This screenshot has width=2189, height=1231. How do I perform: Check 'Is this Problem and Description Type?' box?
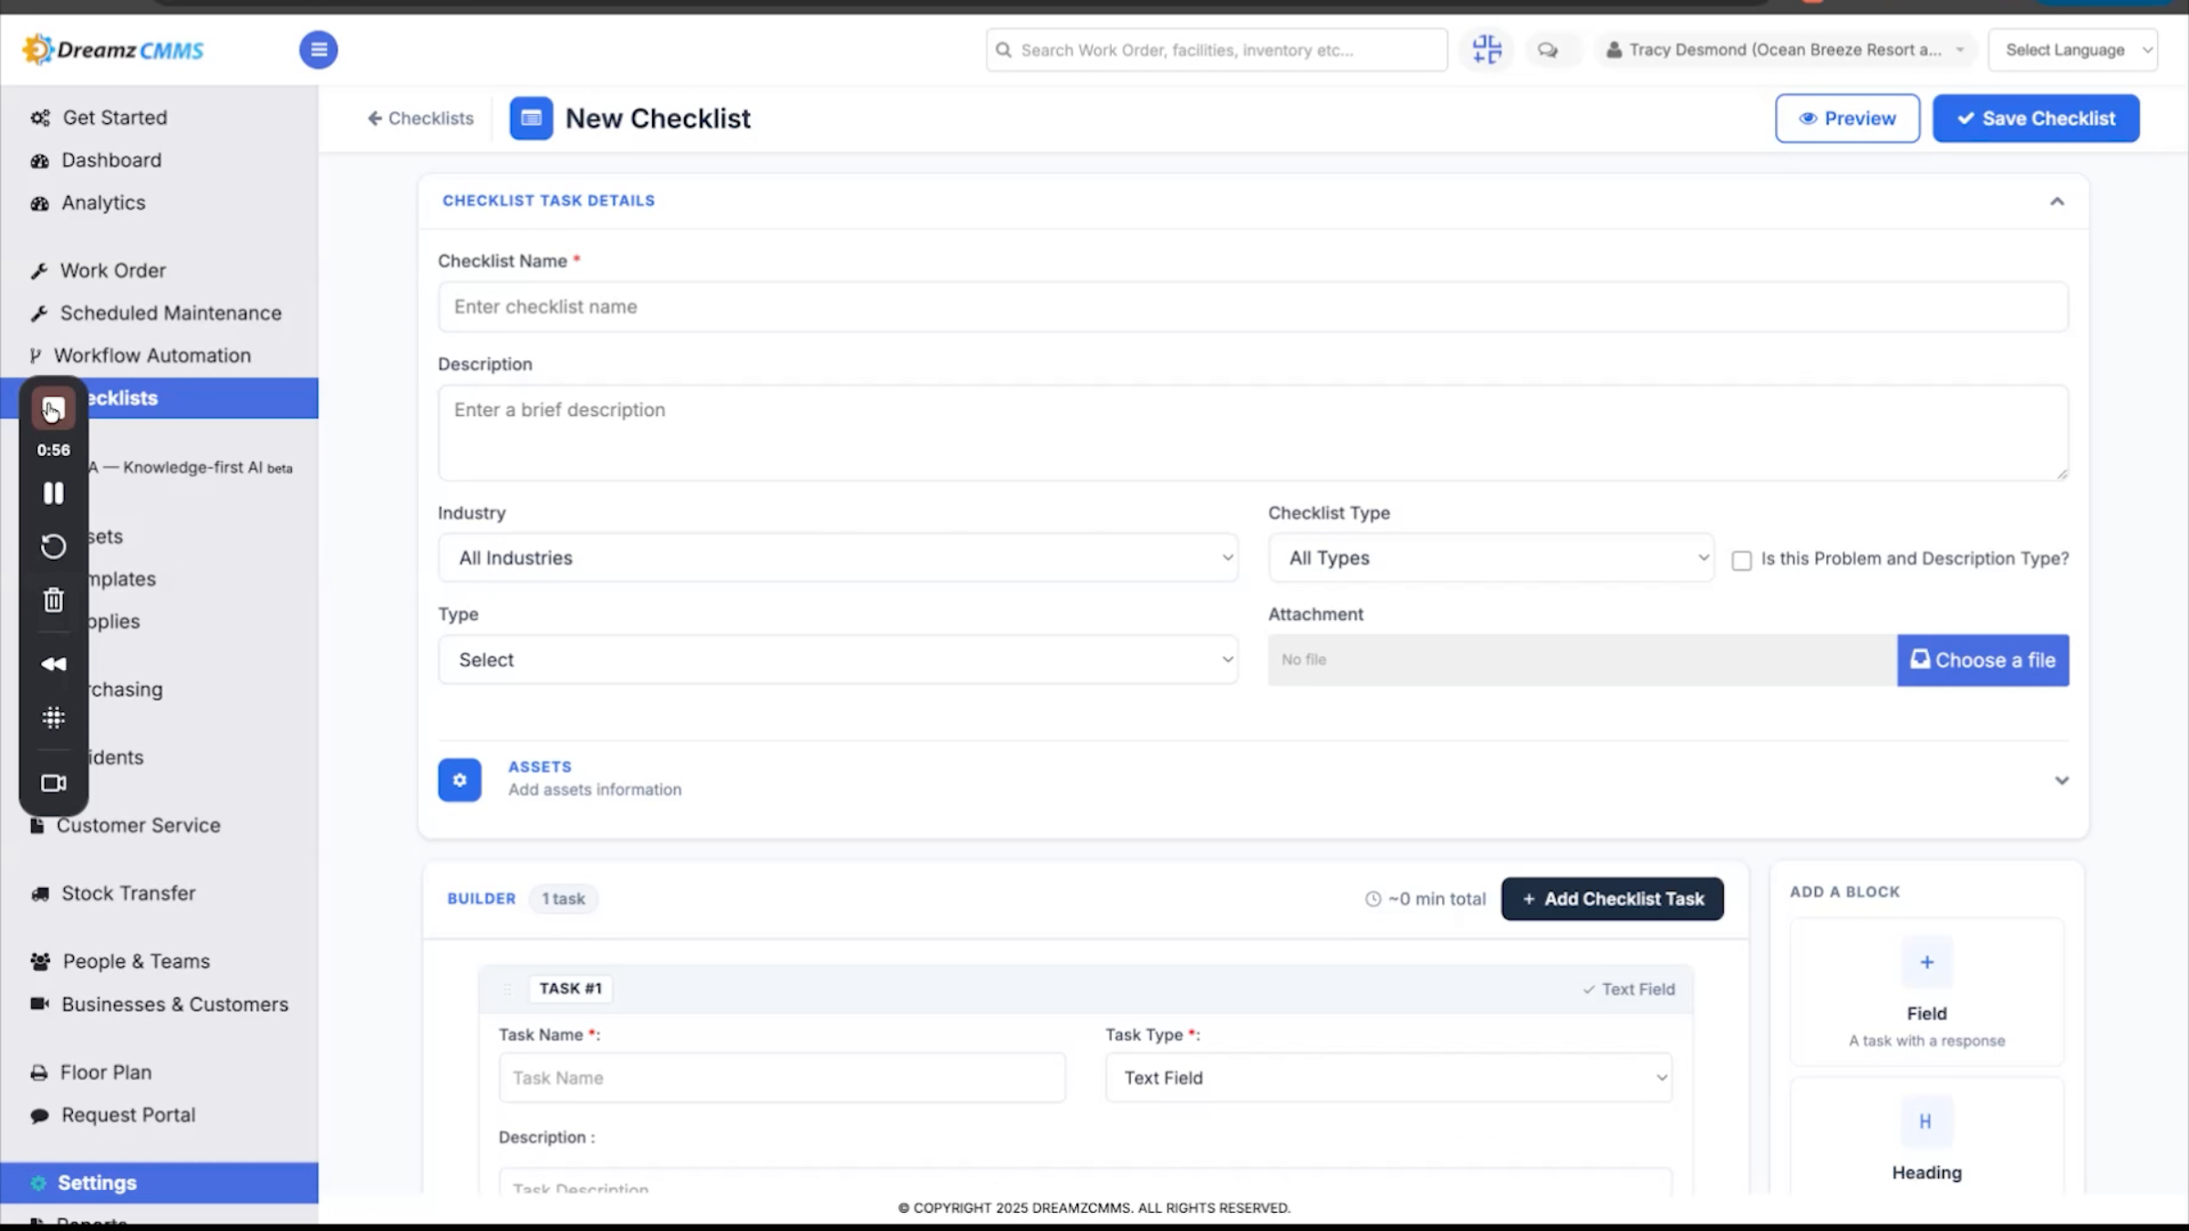pyautogui.click(x=1741, y=560)
